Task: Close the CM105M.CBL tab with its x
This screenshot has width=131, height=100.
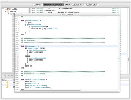Action: 83,5
